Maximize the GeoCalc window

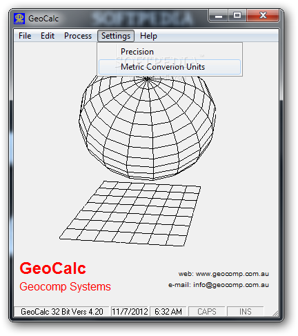[x=237, y=16]
